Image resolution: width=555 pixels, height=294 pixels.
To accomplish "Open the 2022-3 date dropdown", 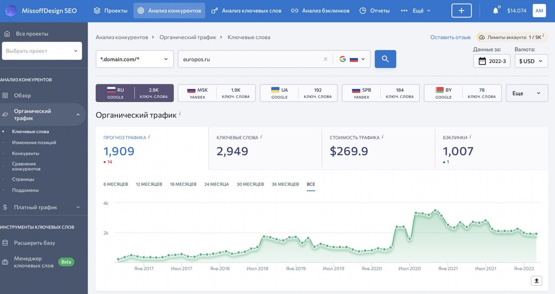I will click(492, 61).
